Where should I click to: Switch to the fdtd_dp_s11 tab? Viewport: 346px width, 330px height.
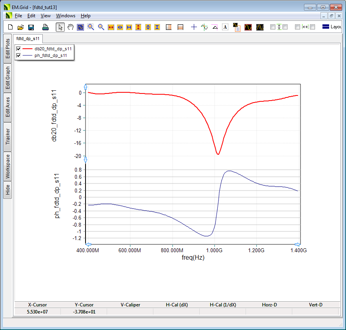pyautogui.click(x=27, y=38)
